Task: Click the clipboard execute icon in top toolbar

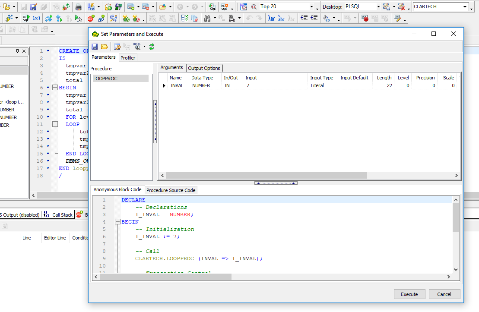Action: coord(108,7)
